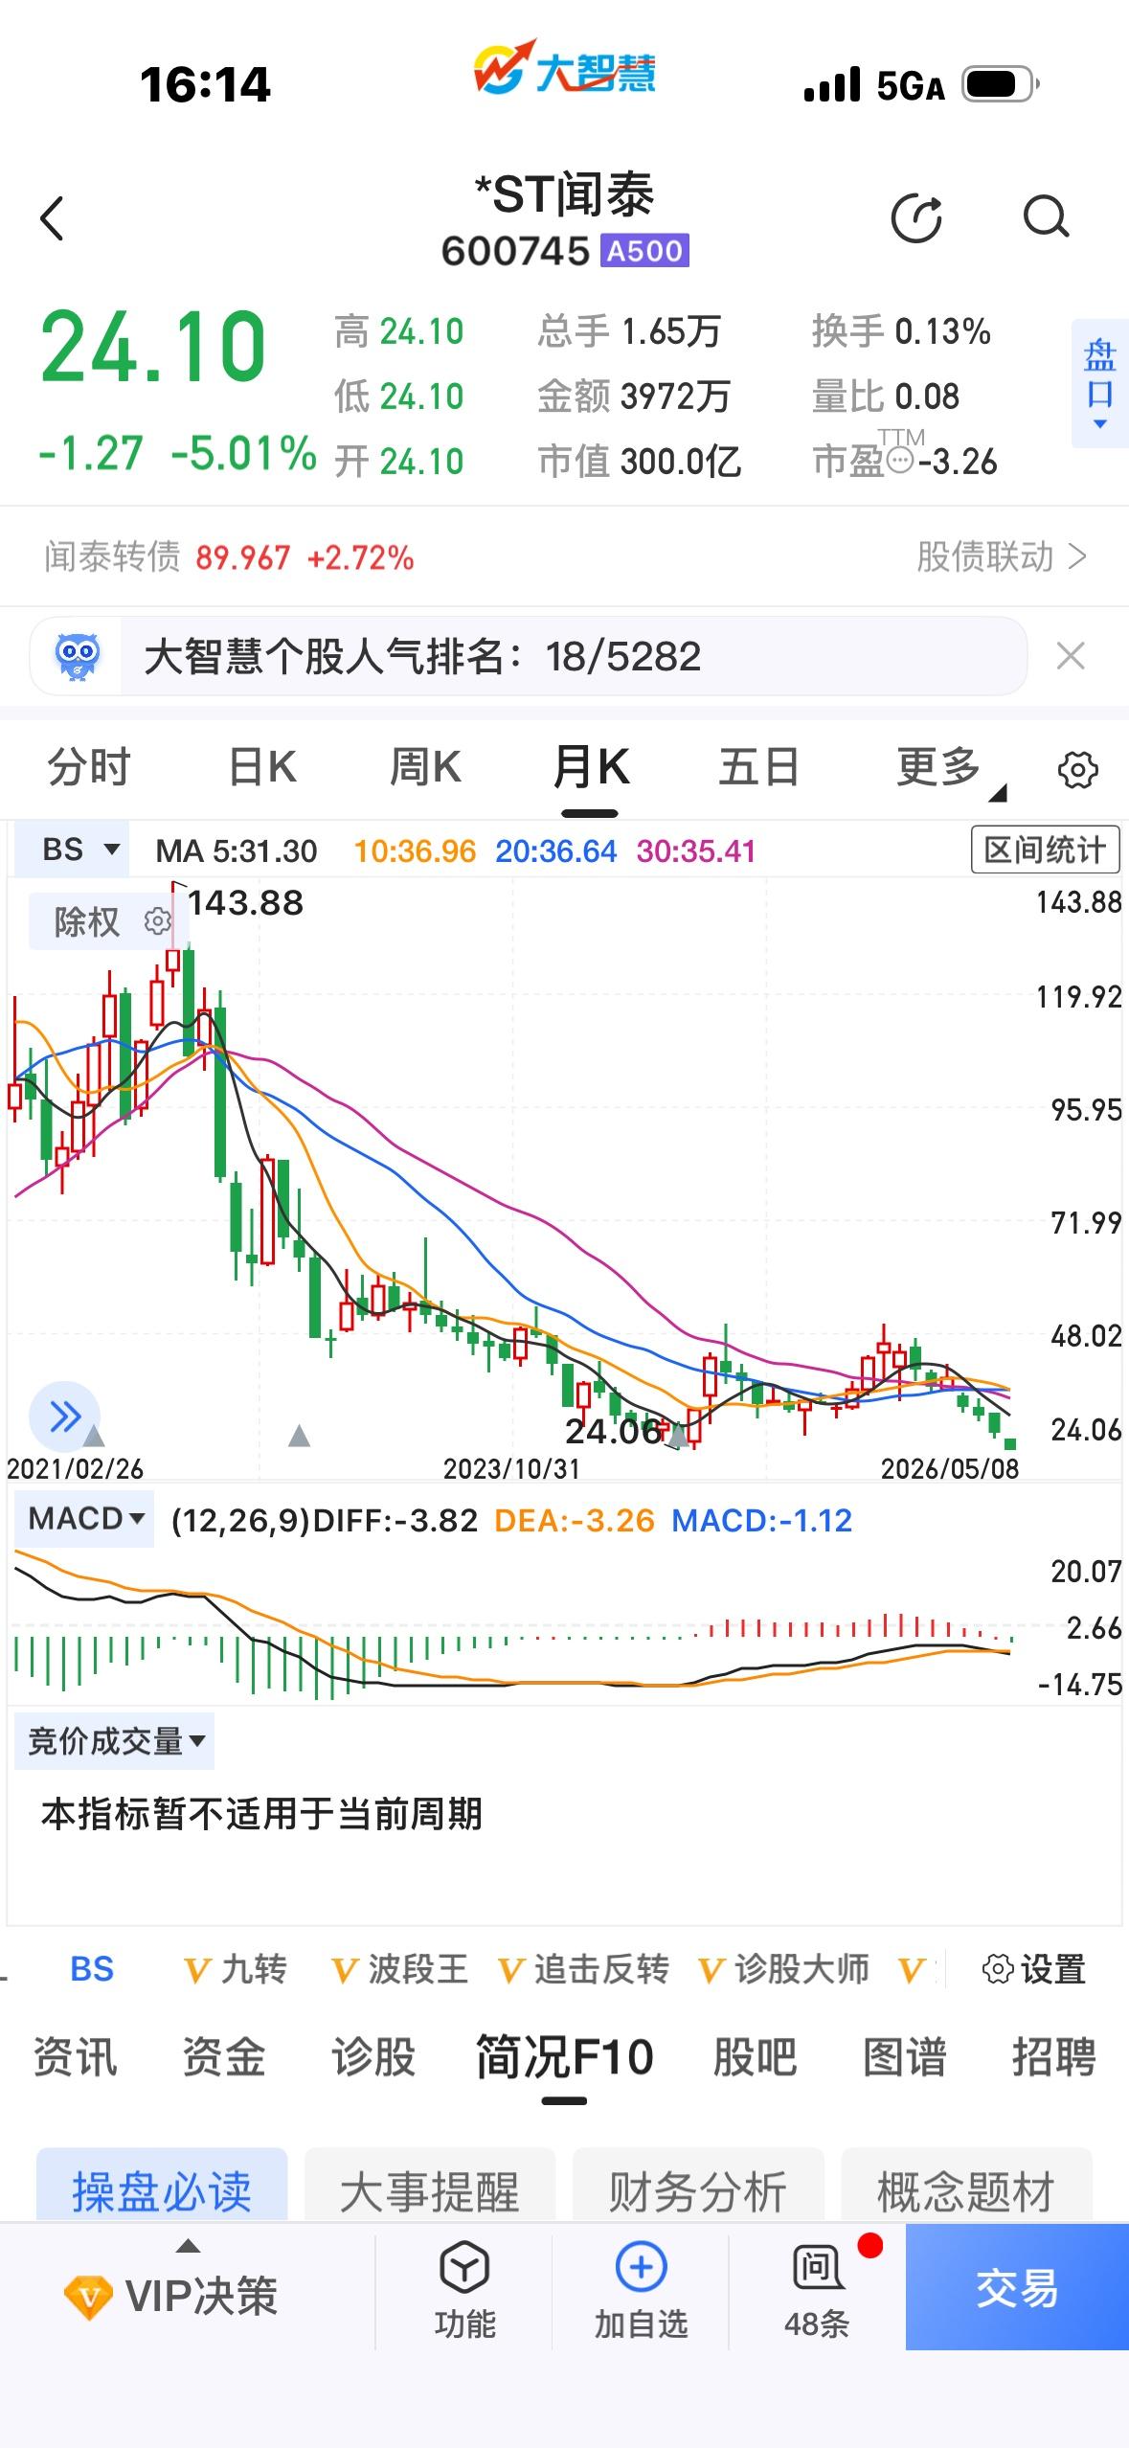Tap the 区间统计 button
Screen dimensions: 1129x2448
point(1045,849)
